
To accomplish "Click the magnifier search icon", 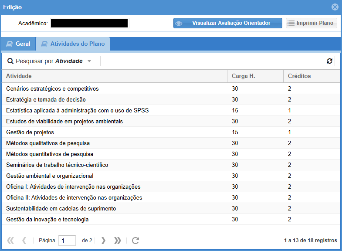I will tap(10, 61).
